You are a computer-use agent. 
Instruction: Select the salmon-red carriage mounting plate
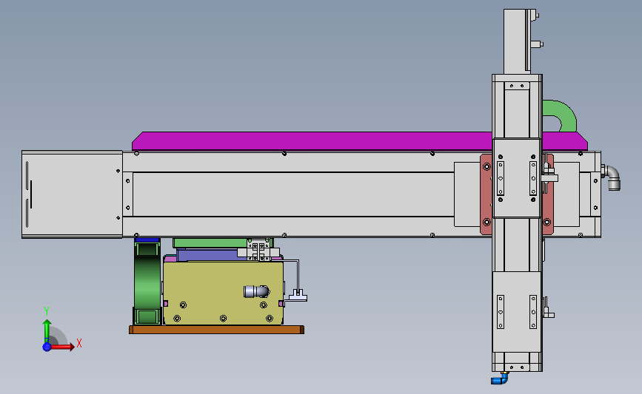pyautogui.click(x=486, y=194)
